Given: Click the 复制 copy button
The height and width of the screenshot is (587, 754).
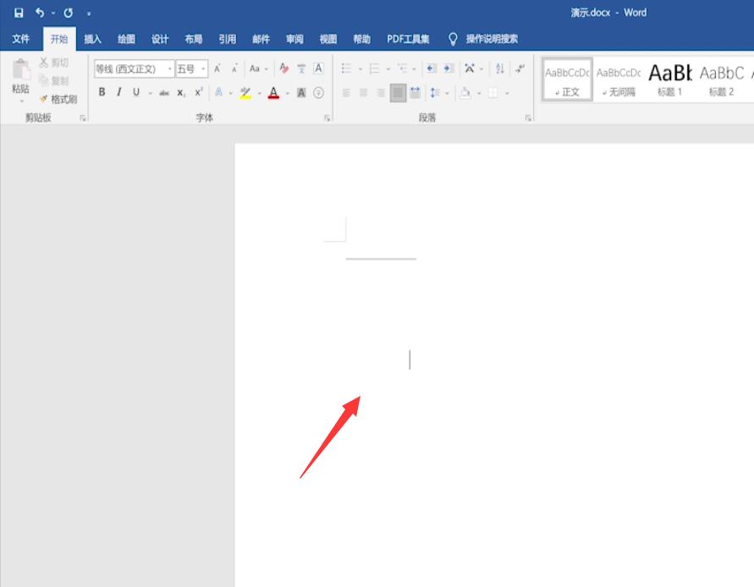Looking at the screenshot, I should point(54,80).
